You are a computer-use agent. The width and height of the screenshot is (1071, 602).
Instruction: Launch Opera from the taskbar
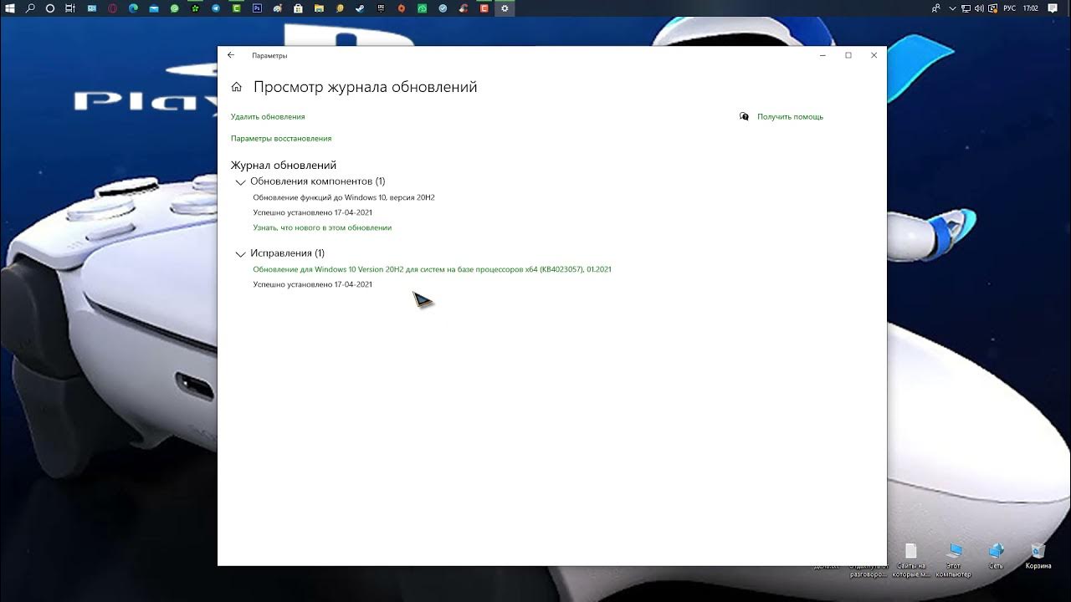pyautogui.click(x=112, y=8)
